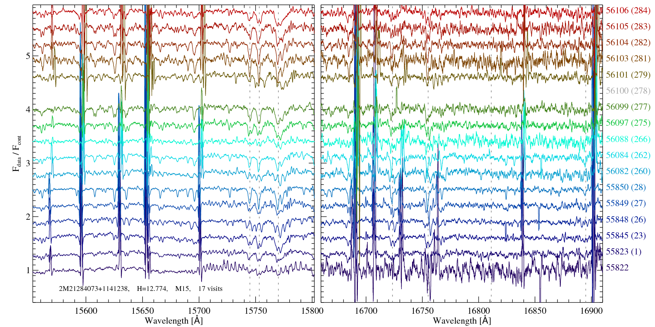
Task: Select the 55823 (1) legend label
Action: [623, 252]
